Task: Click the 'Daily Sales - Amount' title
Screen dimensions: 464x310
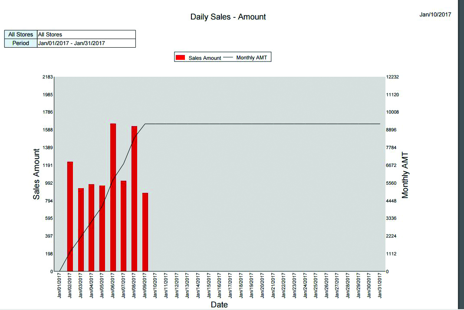Action: pos(228,17)
